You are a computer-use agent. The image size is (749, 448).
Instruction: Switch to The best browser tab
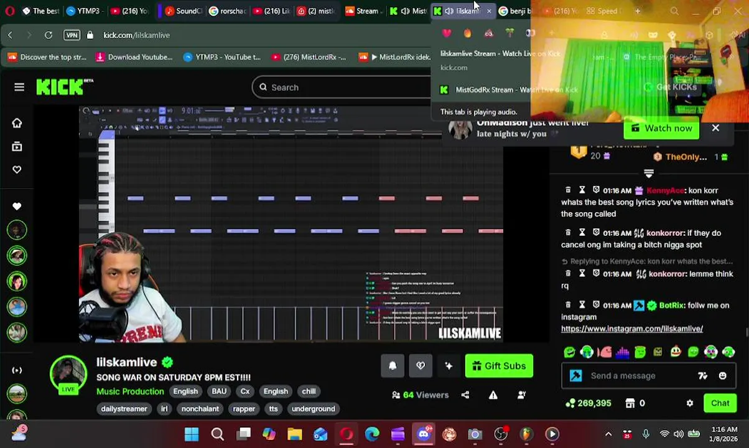click(41, 11)
